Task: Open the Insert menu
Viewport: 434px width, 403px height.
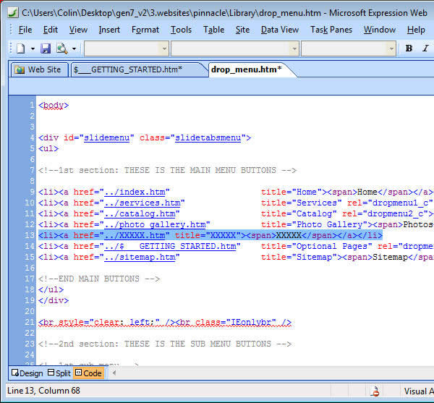Action: point(109,30)
